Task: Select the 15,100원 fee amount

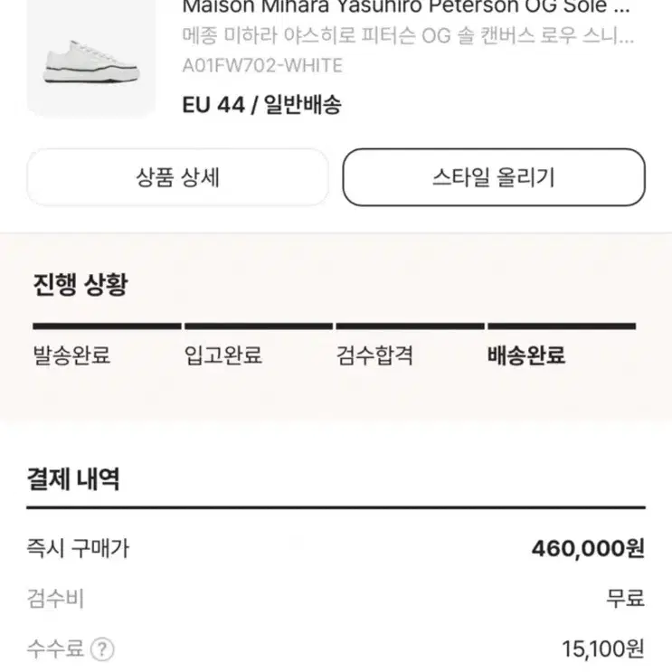Action: tap(603, 648)
